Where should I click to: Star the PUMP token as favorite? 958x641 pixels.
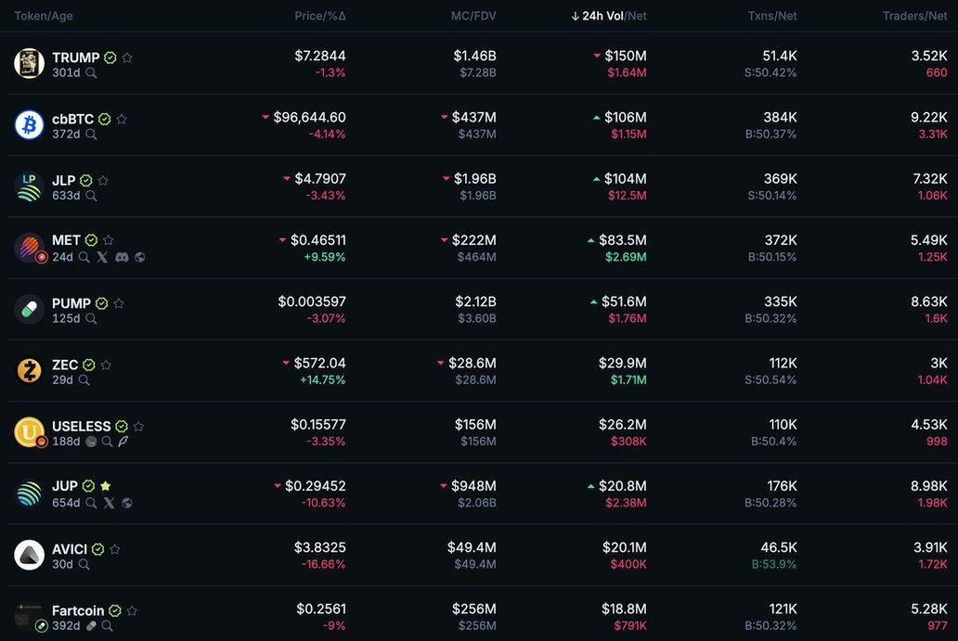pyautogui.click(x=119, y=303)
